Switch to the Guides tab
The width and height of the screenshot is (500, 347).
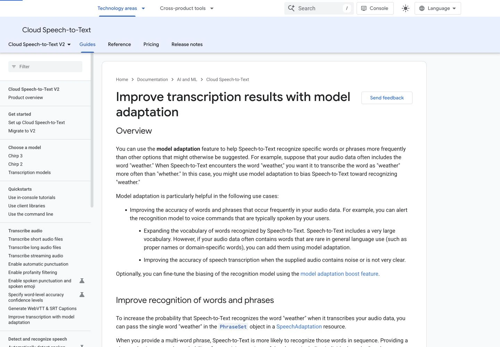click(x=87, y=44)
